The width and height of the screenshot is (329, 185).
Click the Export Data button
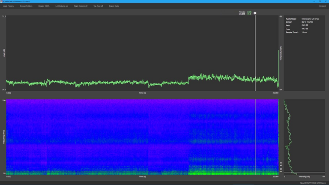pos(114,6)
